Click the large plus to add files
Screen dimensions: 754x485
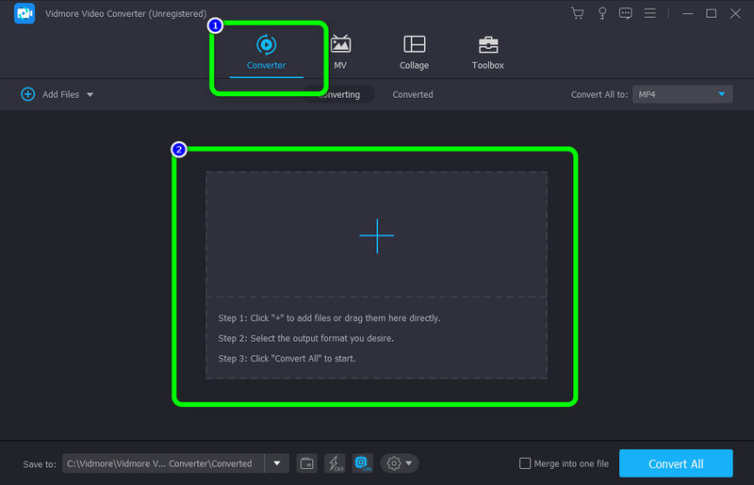pos(376,235)
